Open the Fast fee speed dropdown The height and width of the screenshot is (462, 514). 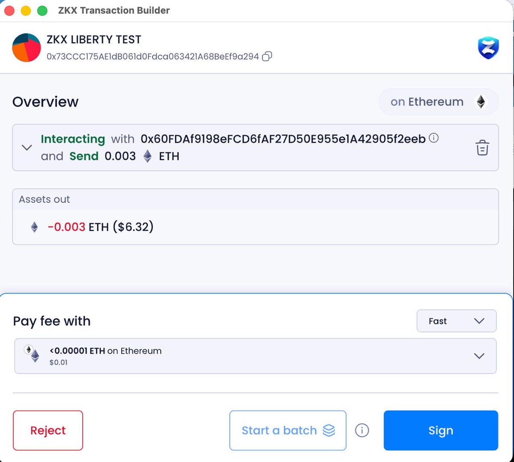(x=457, y=321)
